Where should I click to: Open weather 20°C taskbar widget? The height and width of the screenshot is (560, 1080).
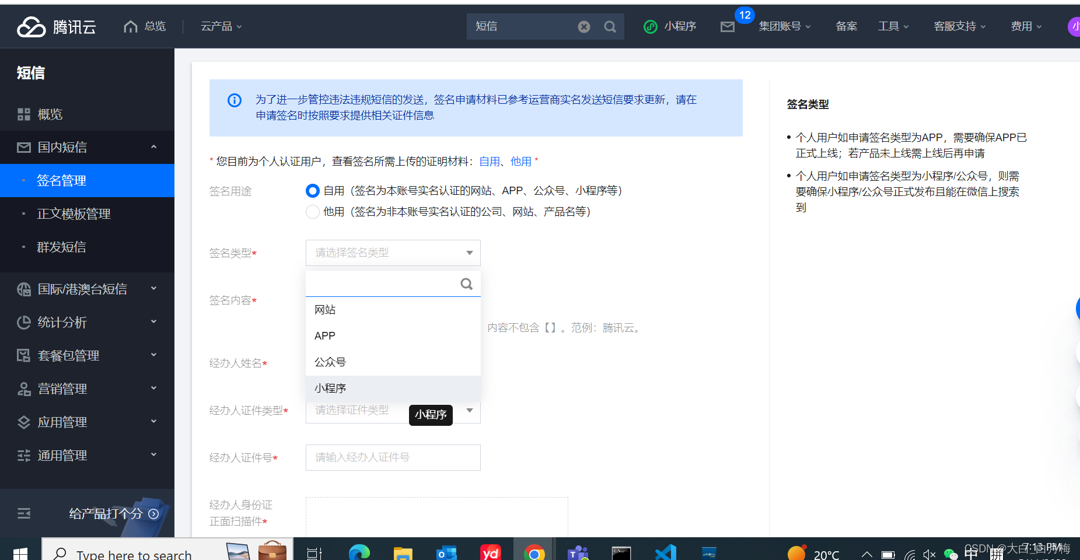point(813,554)
